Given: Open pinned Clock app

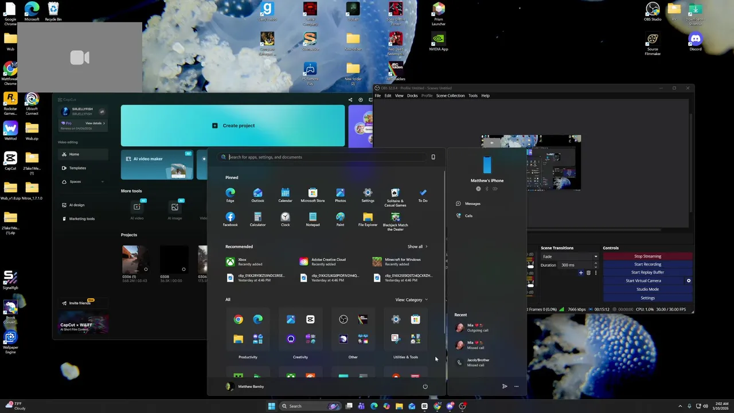Looking at the screenshot, I should tap(285, 219).
